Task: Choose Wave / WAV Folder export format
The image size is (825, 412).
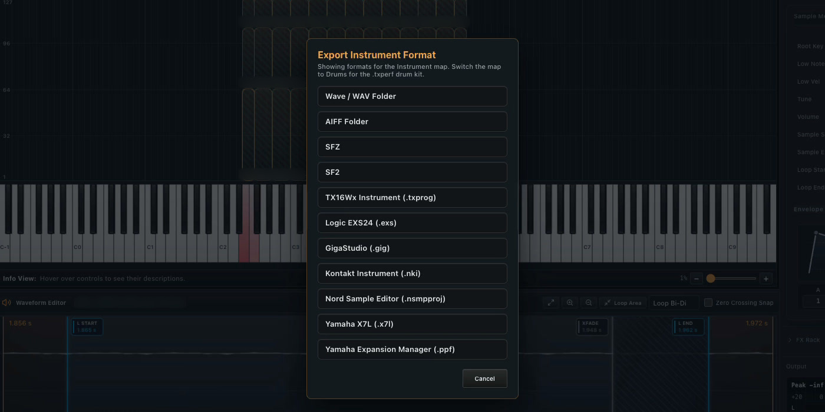Action: 412,97
